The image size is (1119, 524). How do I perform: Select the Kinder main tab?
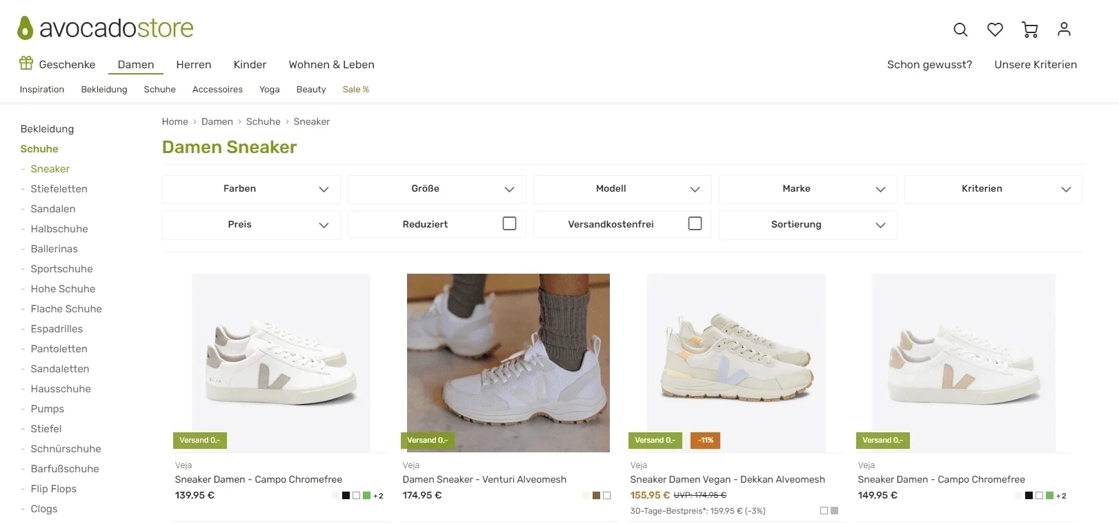tap(250, 64)
